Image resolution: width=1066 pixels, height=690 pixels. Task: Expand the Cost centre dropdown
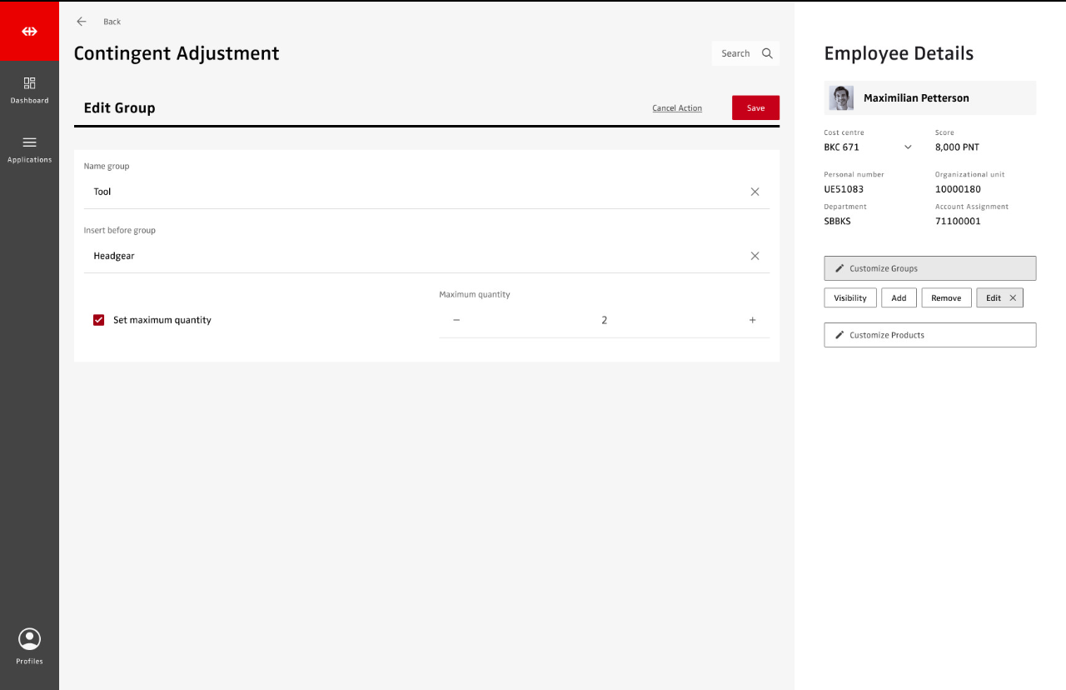point(908,147)
